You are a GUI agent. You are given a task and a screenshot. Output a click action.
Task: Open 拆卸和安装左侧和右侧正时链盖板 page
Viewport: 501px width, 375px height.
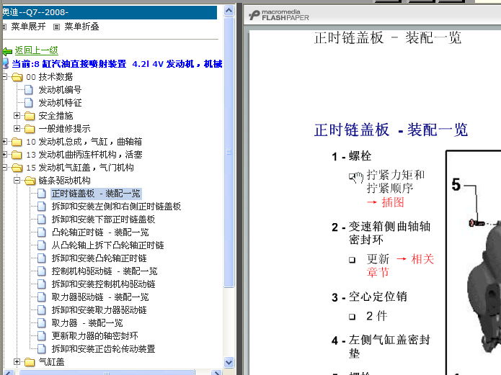116,207
